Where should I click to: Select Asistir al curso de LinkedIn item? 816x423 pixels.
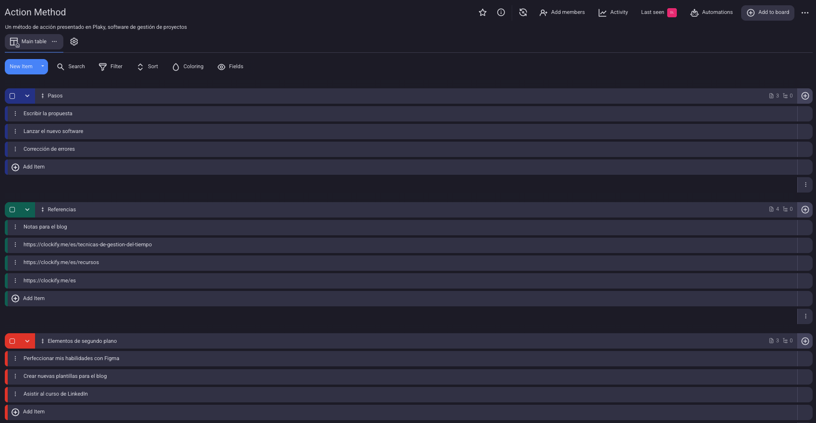point(56,394)
